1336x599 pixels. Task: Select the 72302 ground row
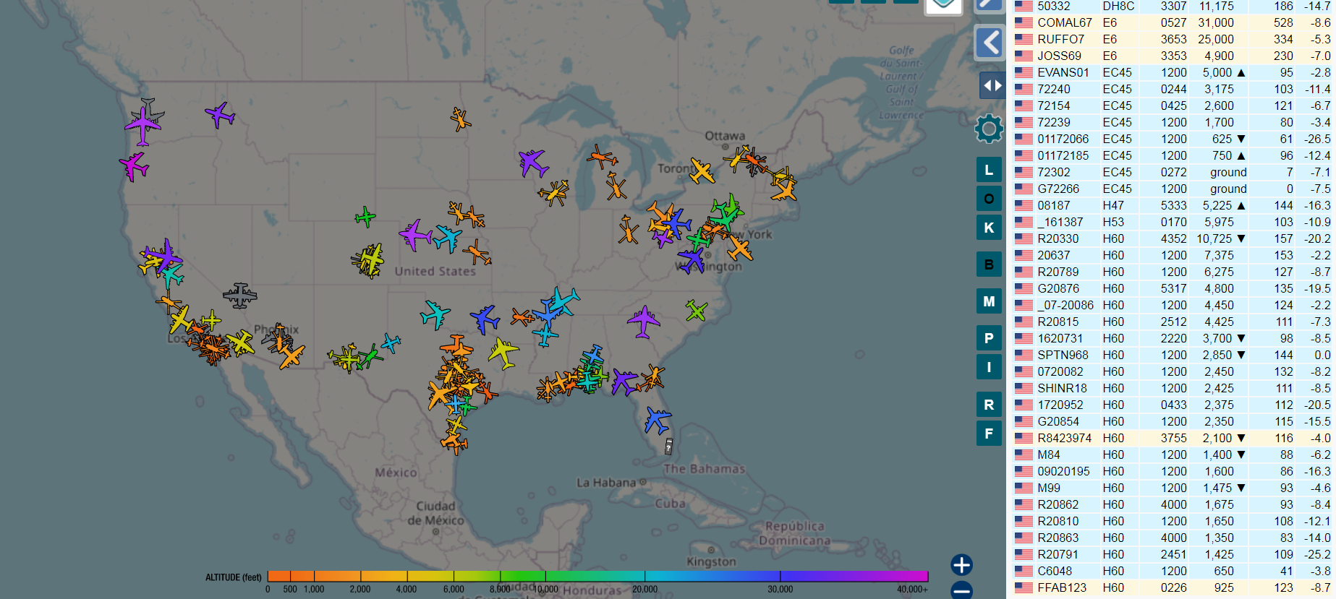[1172, 172]
